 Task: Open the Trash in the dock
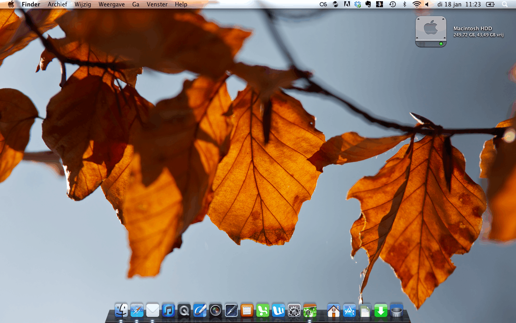397,310
